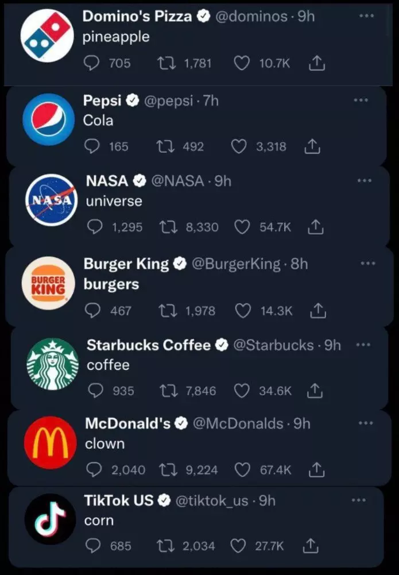This screenshot has width=399, height=575.
Task: Share the Burger King burgers tweet
Action: [318, 311]
